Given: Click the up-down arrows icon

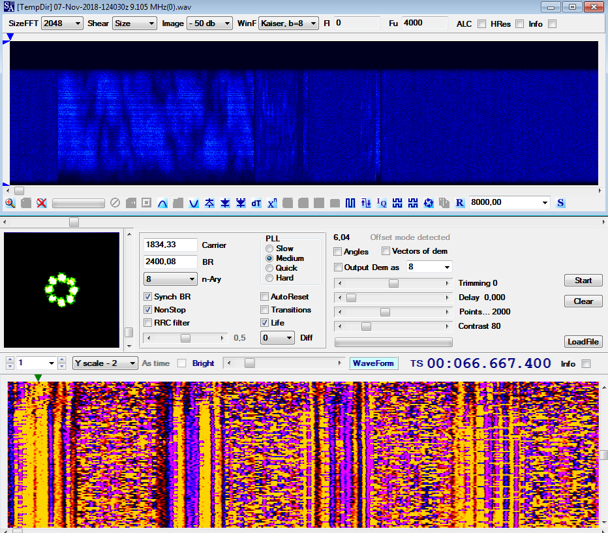Looking at the screenshot, I should pyautogui.click(x=366, y=203).
